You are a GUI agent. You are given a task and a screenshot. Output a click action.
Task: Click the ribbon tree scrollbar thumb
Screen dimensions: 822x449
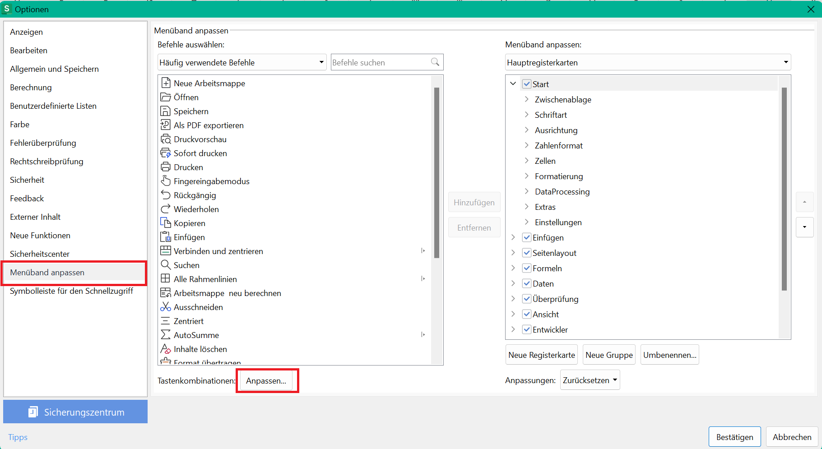[784, 189]
